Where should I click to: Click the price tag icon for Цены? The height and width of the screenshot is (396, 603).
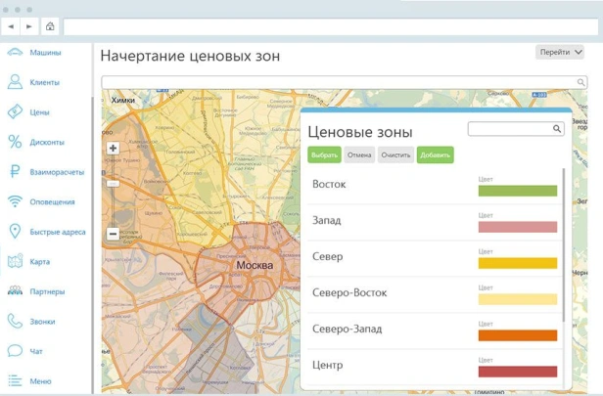15,112
